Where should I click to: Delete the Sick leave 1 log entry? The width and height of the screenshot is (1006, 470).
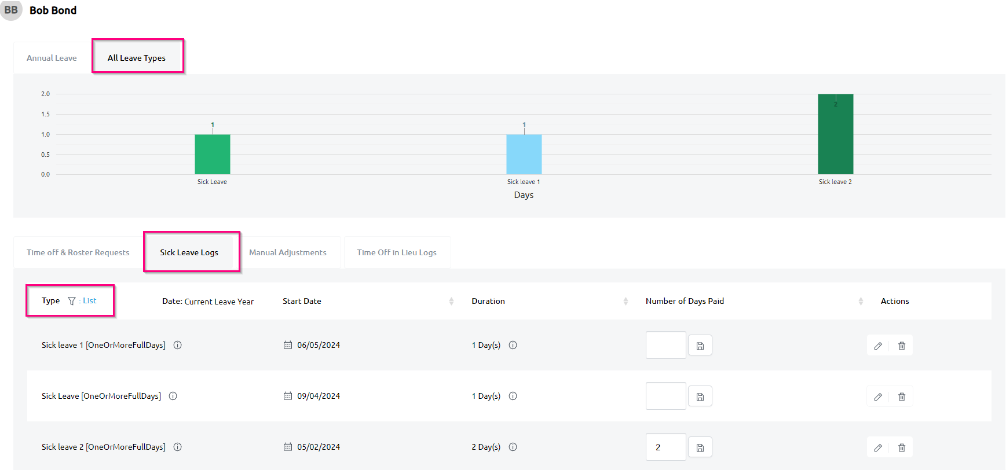(901, 346)
